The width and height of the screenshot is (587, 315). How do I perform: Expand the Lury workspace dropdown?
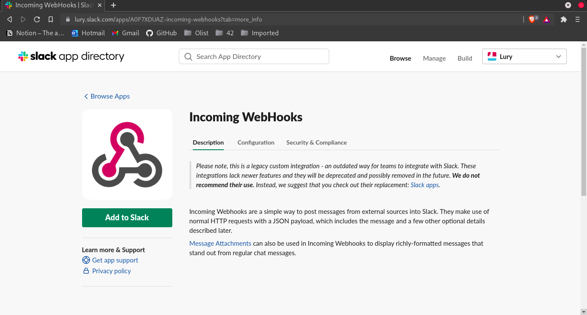coord(524,56)
